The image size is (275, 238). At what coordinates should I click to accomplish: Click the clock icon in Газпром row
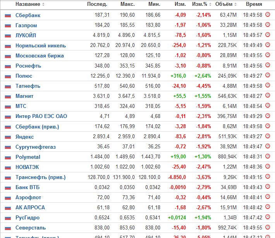[268, 24]
